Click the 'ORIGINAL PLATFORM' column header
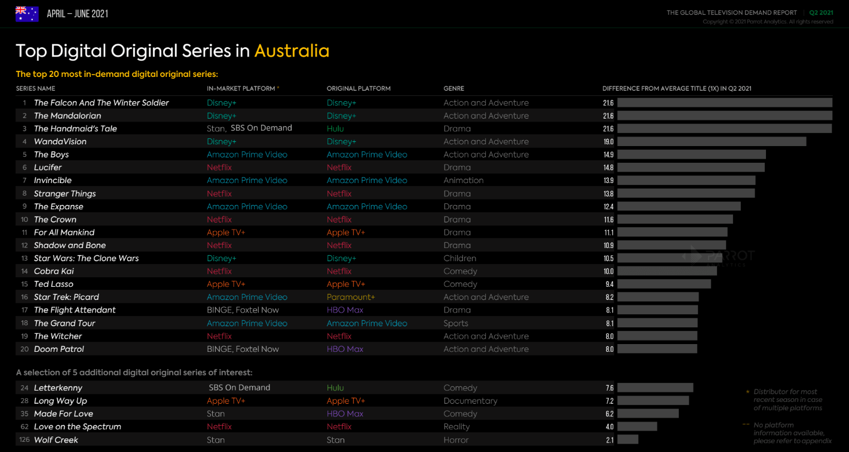Image resolution: width=849 pixels, height=452 pixels. [358, 88]
